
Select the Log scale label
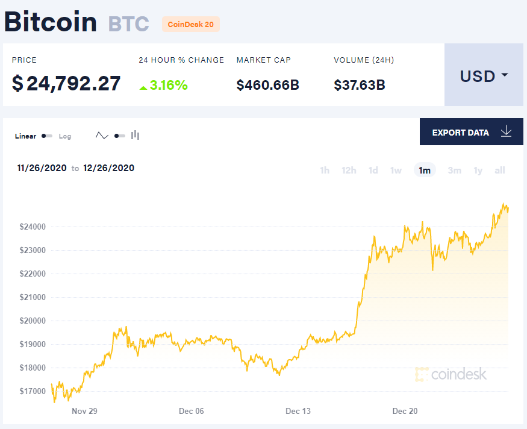65,136
